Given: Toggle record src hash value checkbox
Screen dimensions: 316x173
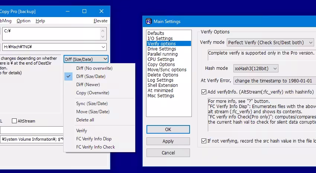Looking at the screenshot, I should click(x=204, y=141).
